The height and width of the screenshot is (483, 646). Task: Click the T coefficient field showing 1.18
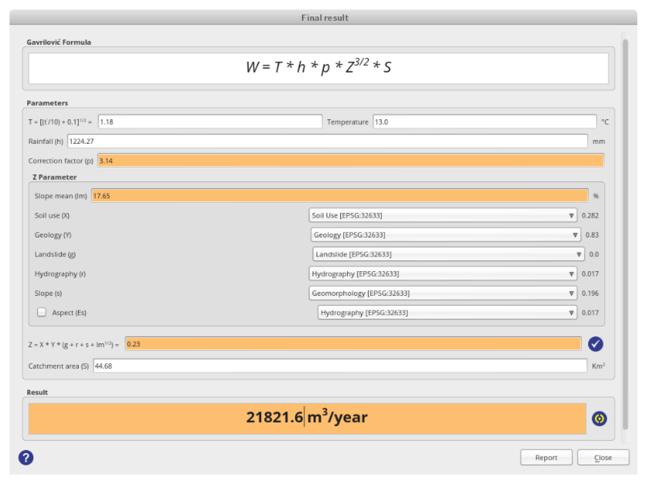pos(210,122)
